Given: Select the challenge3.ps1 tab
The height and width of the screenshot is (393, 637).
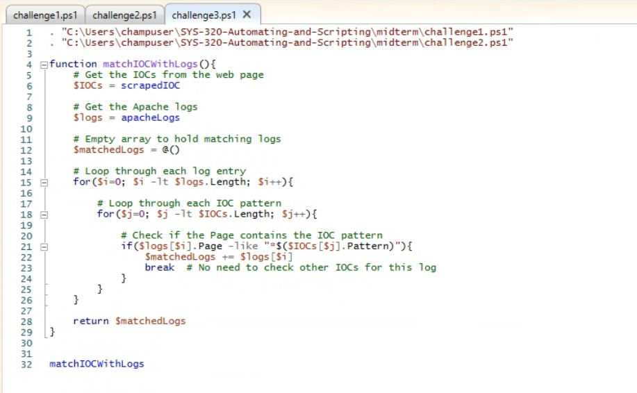Looking at the screenshot, I should pos(204,15).
